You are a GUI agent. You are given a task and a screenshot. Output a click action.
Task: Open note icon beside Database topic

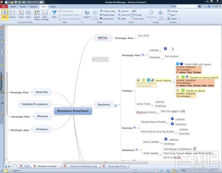click(137, 149)
